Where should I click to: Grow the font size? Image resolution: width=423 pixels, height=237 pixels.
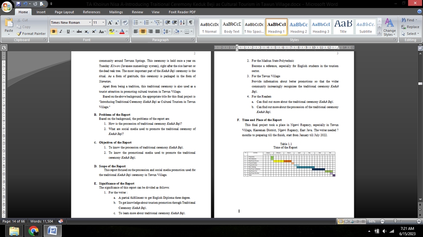pyautogui.click(x=110, y=22)
